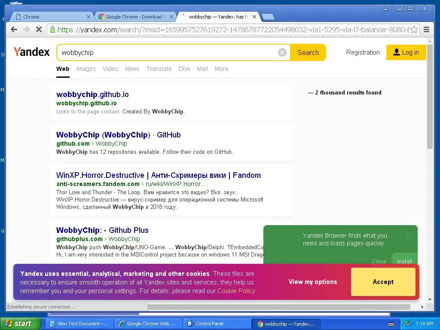The image size is (440, 330).
Task: Select the Web search category
Action: [x=63, y=69]
